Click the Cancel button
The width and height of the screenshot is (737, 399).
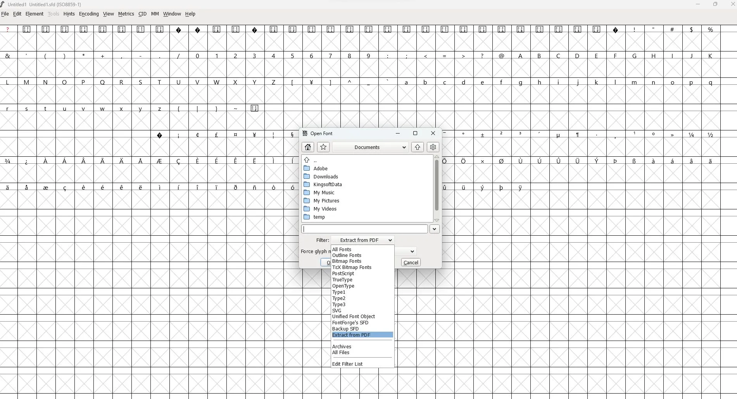410,262
